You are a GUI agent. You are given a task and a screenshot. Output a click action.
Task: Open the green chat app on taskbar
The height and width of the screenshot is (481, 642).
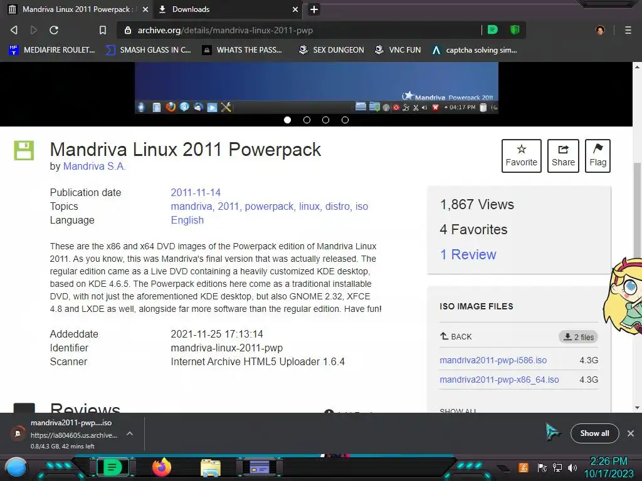tap(112, 467)
